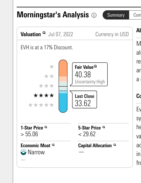Click the single-star rating row

[x=51, y=67]
